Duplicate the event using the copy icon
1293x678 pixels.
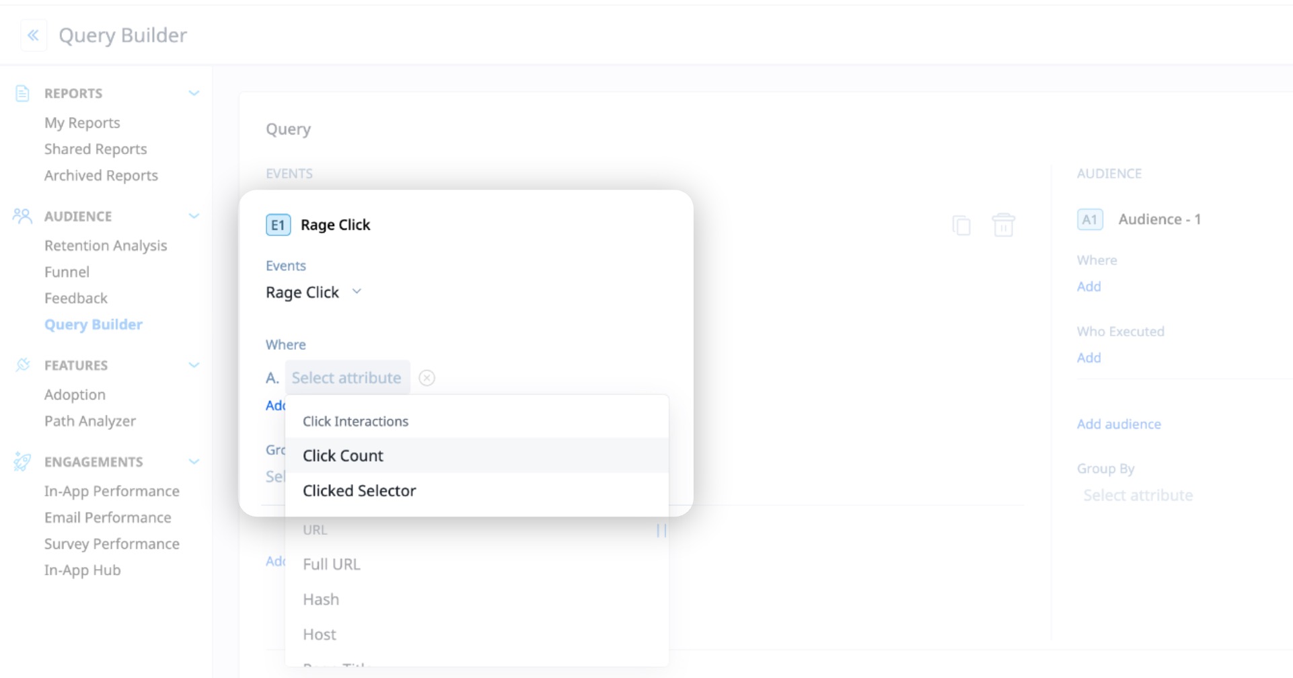pos(962,225)
